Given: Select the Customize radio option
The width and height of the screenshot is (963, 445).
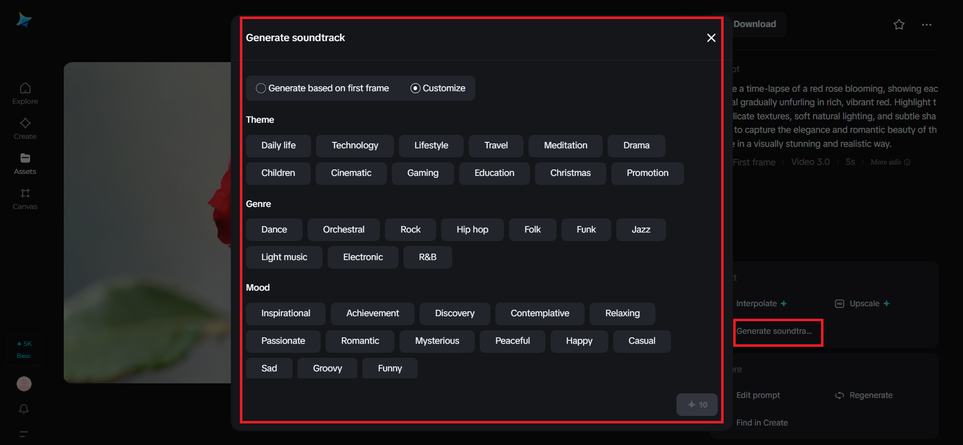Looking at the screenshot, I should [416, 88].
